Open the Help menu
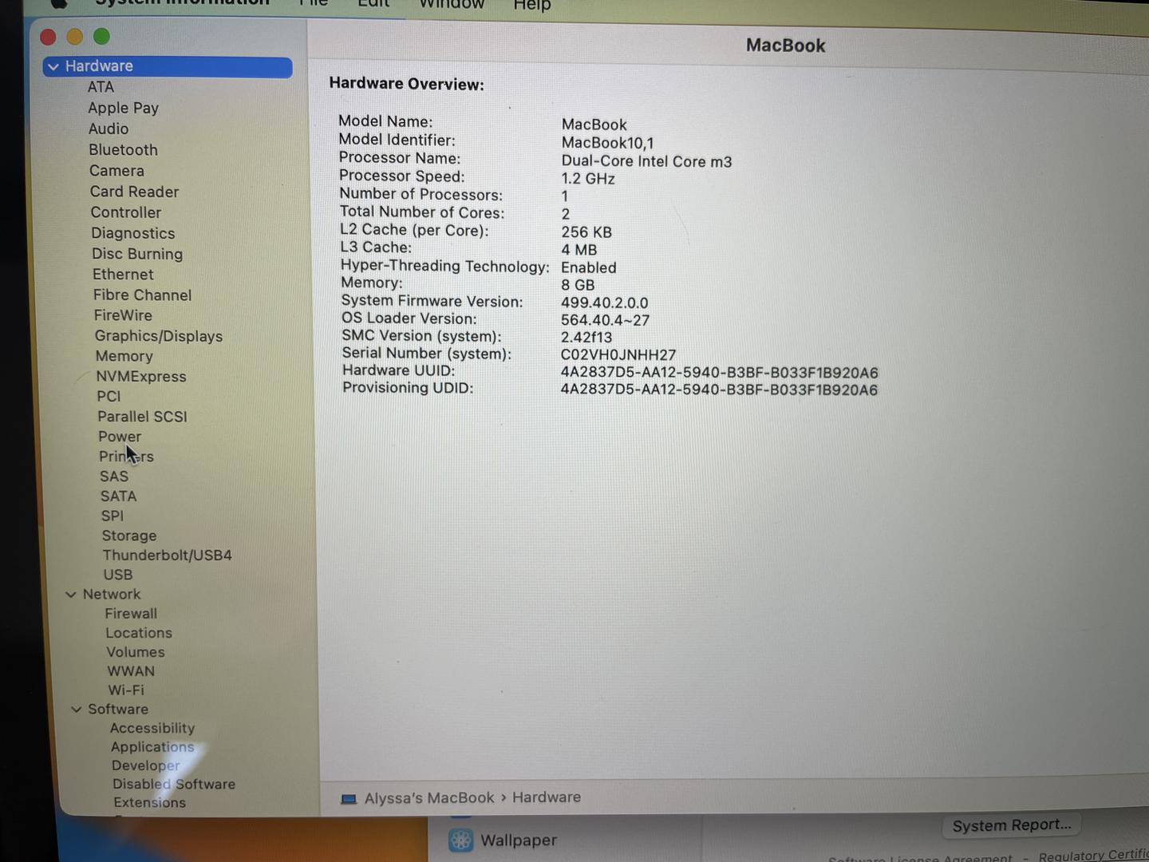The height and width of the screenshot is (862, 1149). 531,5
